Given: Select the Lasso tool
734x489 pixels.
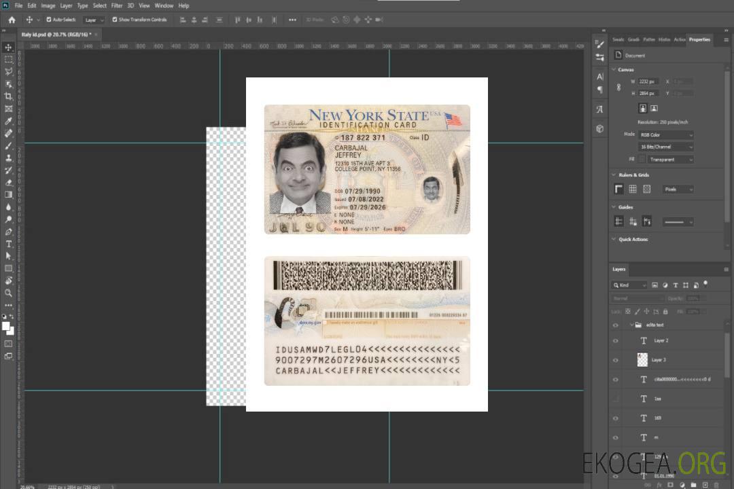Looking at the screenshot, I should coord(8,71).
